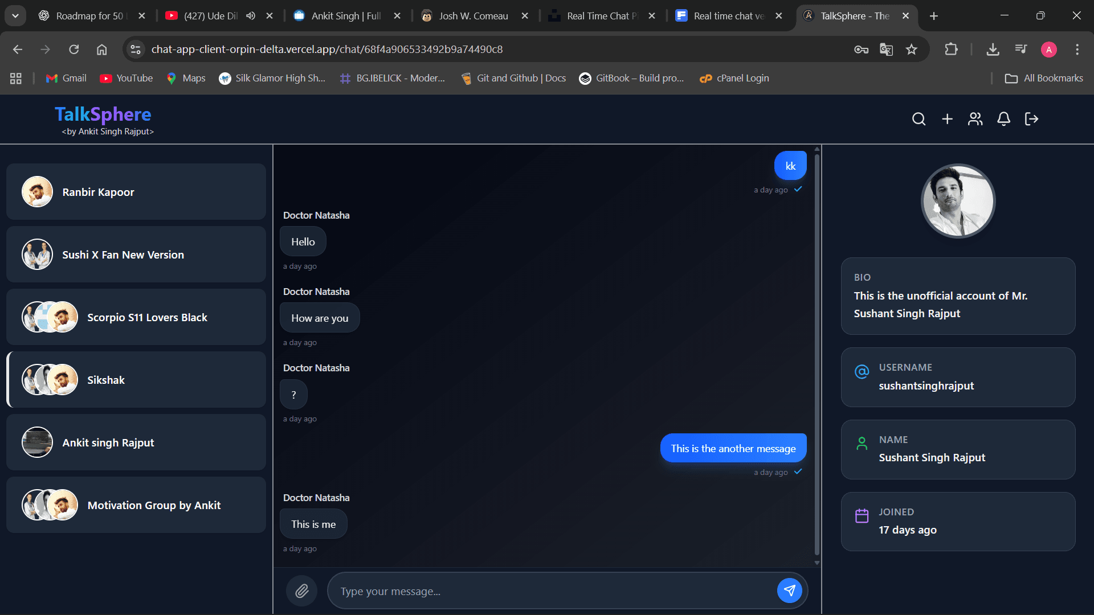Expand All Bookmarks panel
Screen dimensions: 1094x615
[x=1043, y=78]
